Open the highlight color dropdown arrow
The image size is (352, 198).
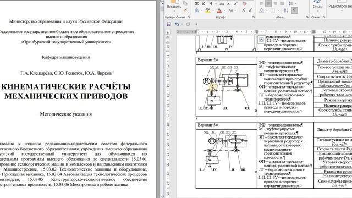coord(213,10)
